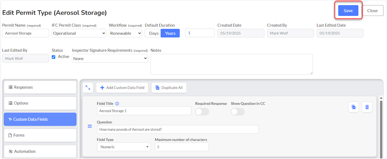This screenshot has height=159, width=387.
Task: Click the duplicate icon for Aerosol Storage 1
Action: coord(353,107)
